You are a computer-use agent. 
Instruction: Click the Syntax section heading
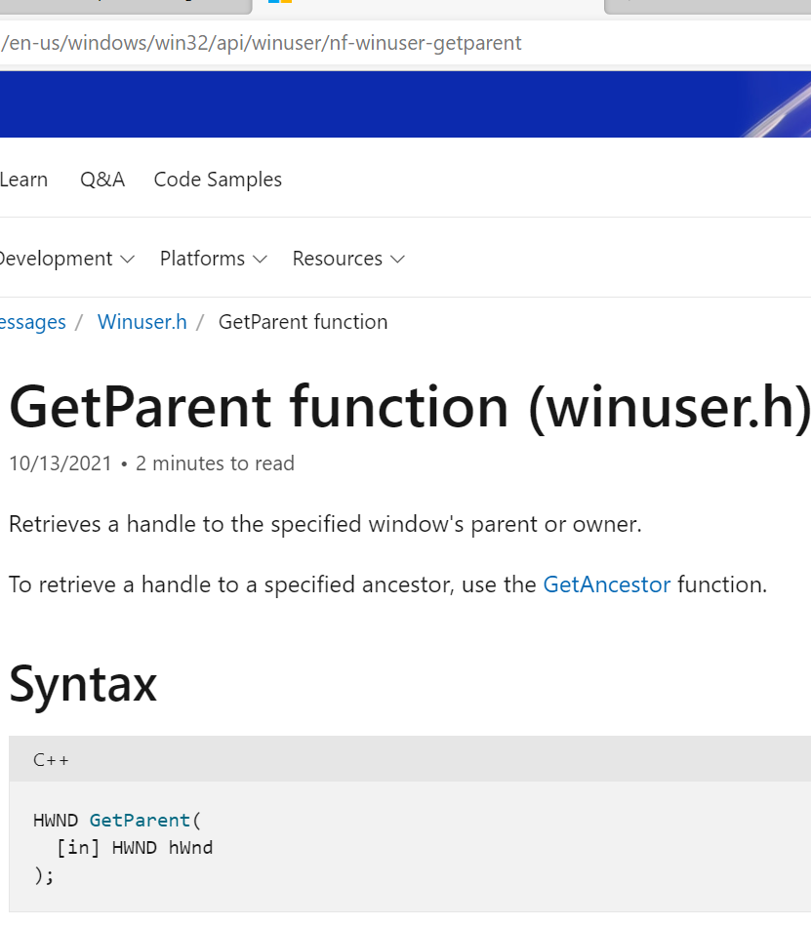(x=83, y=684)
